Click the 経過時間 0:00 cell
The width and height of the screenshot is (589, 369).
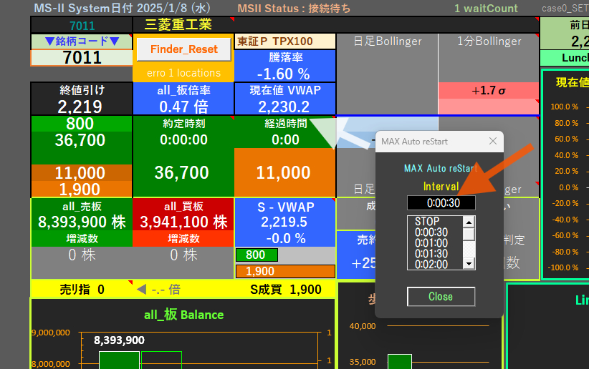(284, 132)
